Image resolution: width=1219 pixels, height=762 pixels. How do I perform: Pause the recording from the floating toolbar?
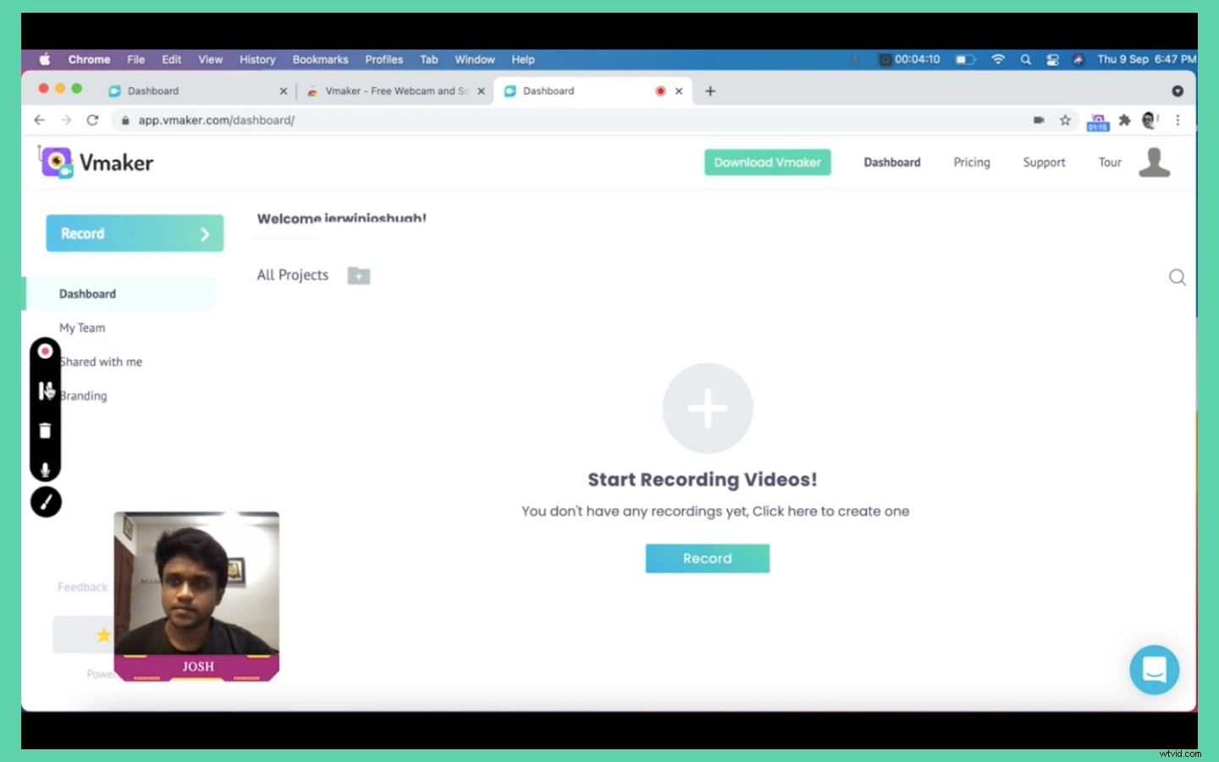coord(46,390)
